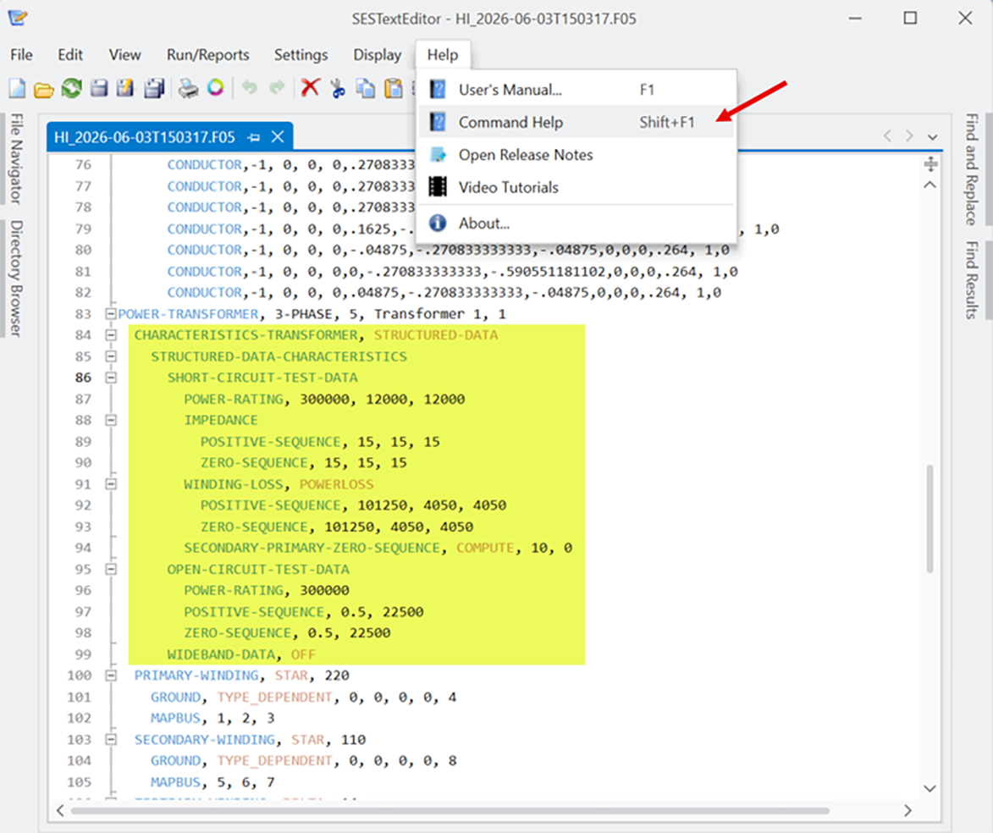Open Video Tutorials from Help menu

click(x=576, y=187)
